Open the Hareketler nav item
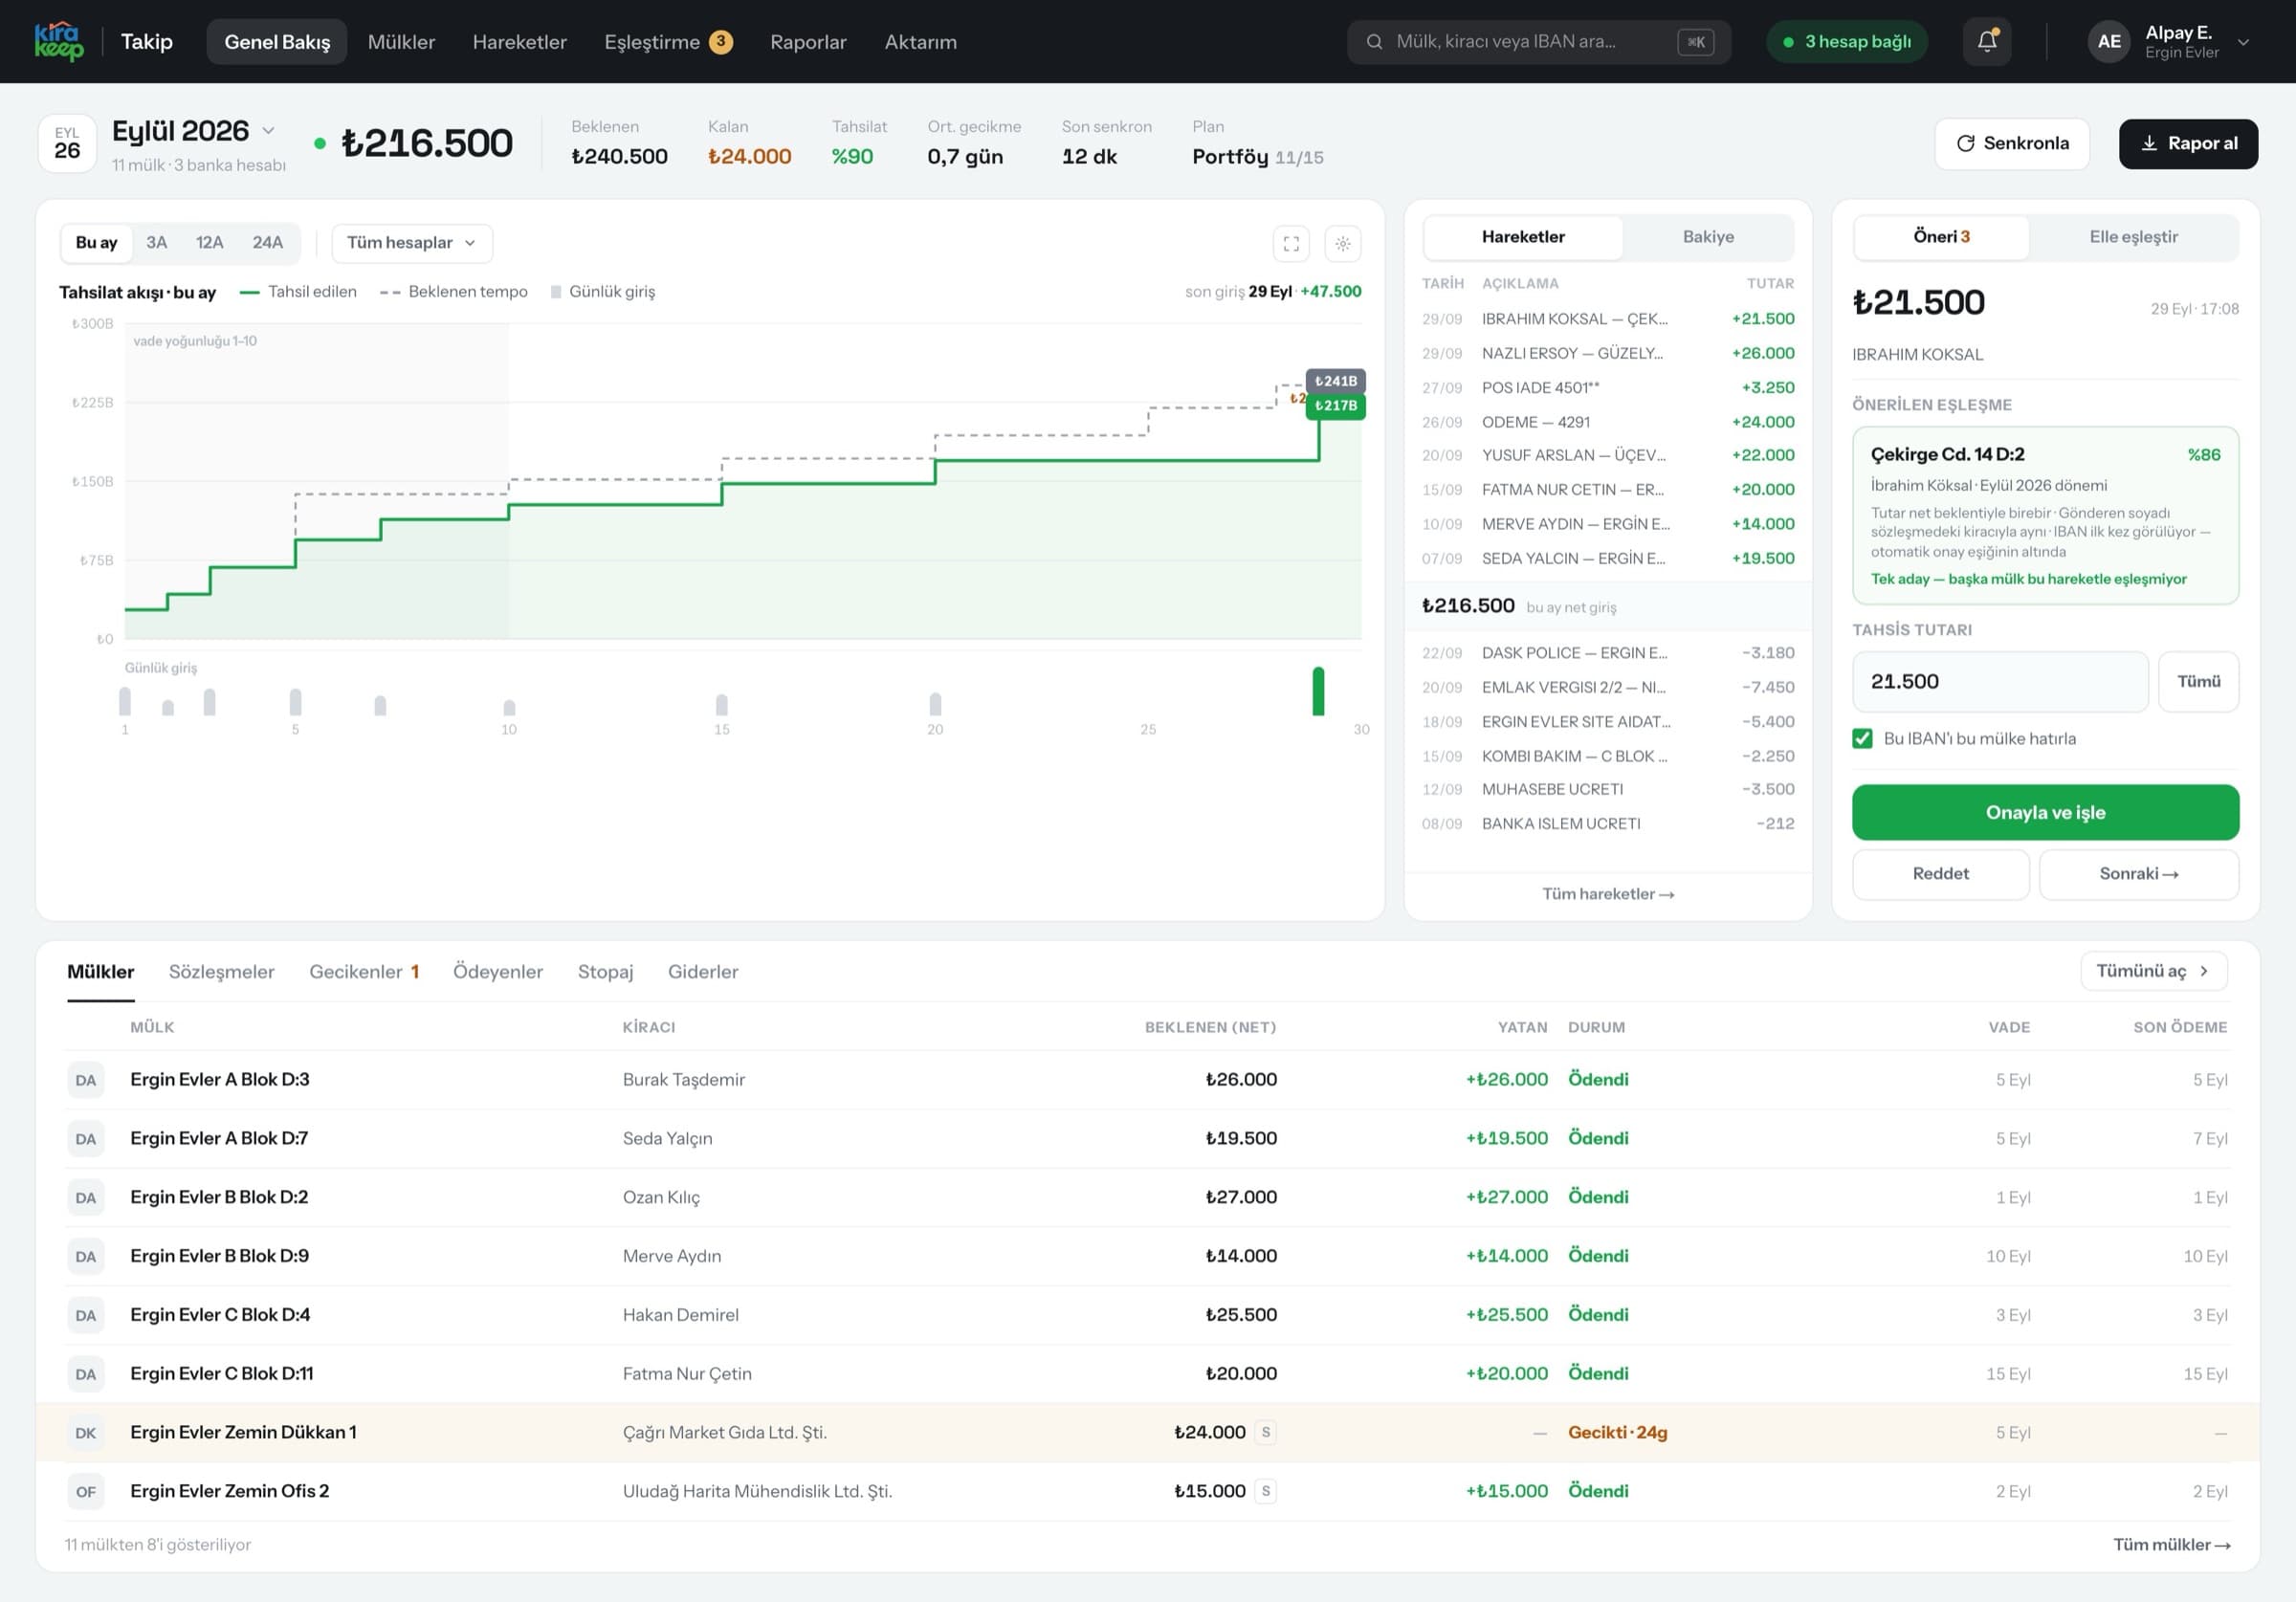This screenshot has height=1602, width=2296. (x=519, y=41)
